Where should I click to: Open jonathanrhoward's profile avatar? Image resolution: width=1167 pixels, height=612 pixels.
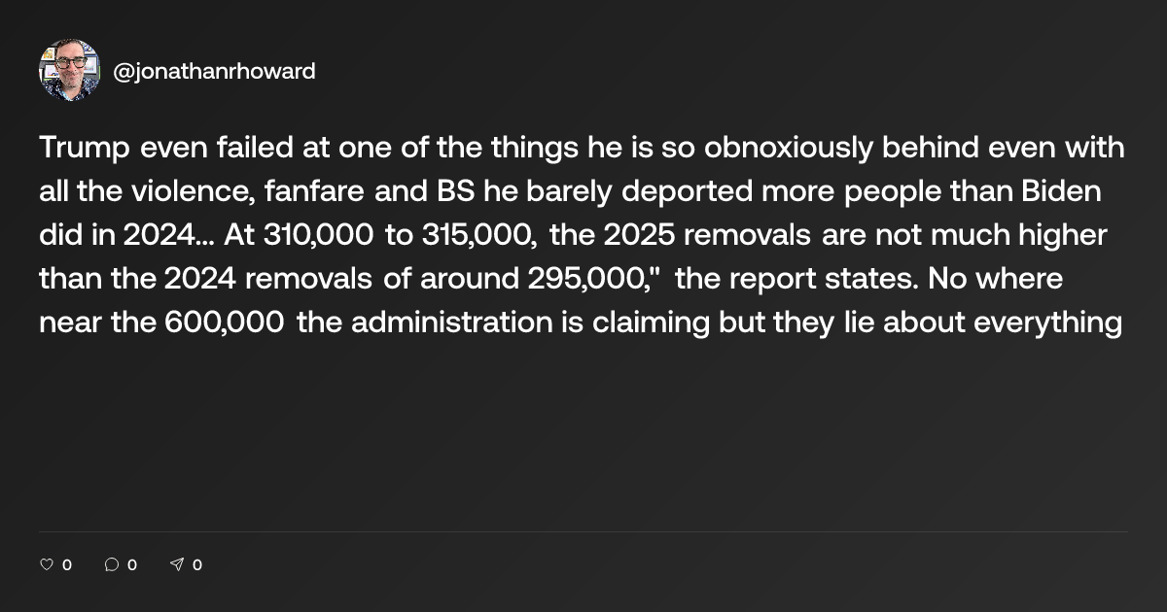pyautogui.click(x=69, y=71)
